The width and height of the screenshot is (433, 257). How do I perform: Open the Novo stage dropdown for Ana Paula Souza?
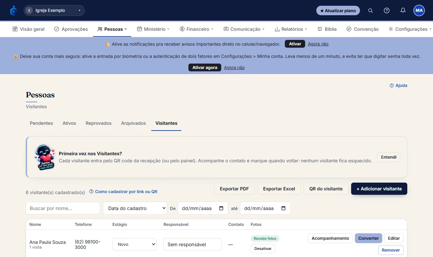coord(134,244)
